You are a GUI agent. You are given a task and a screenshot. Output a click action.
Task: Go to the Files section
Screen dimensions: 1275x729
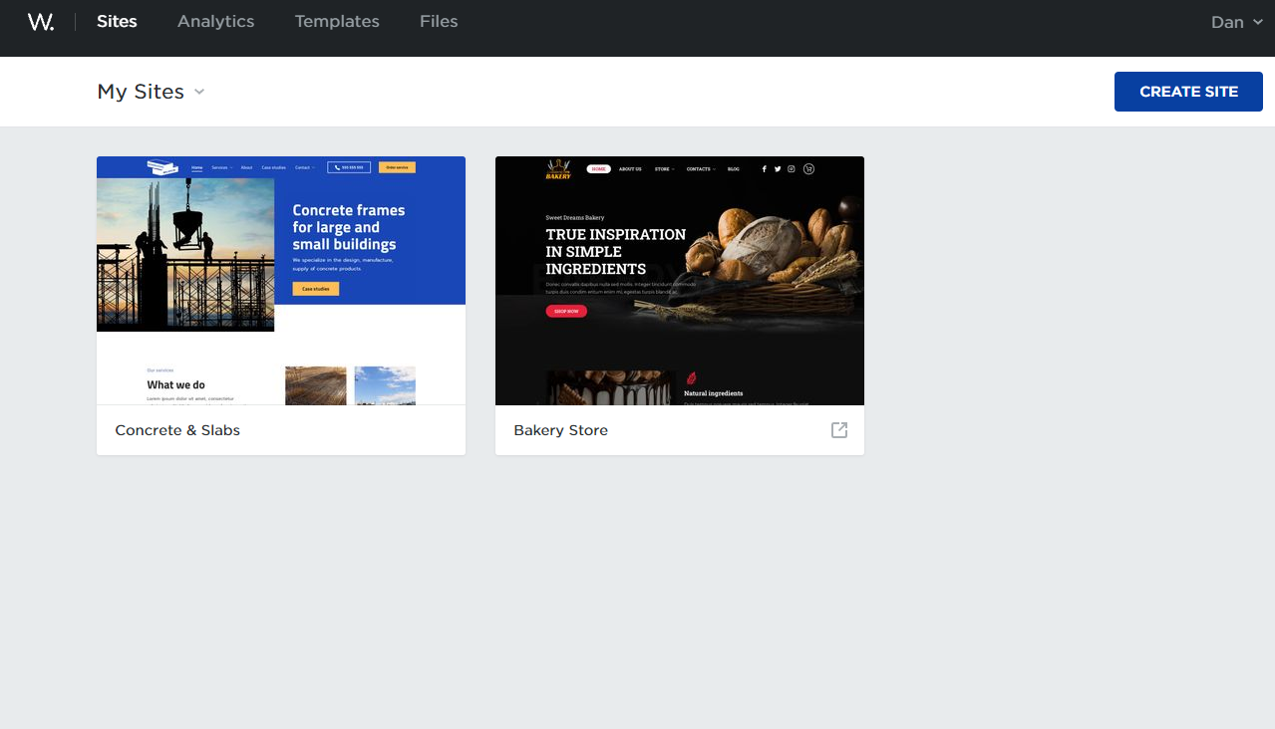(439, 21)
